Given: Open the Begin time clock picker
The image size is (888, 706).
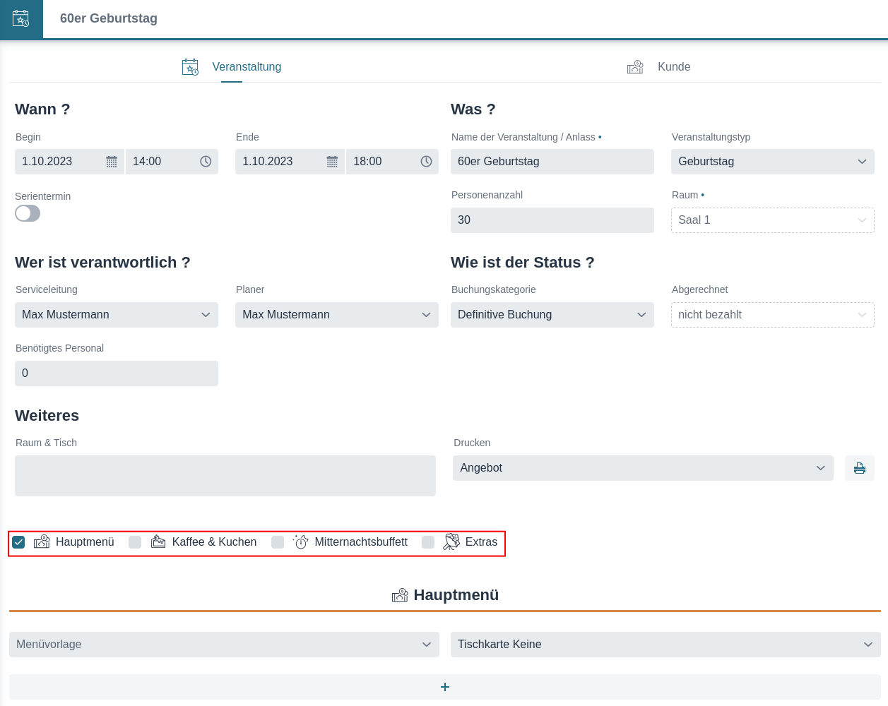Looking at the screenshot, I should (x=206, y=162).
